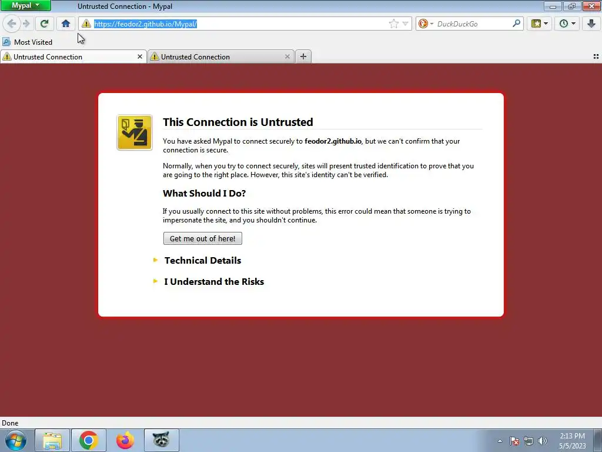602x452 pixels.
Task: Launch Firefox from taskbar
Action: tap(125, 440)
